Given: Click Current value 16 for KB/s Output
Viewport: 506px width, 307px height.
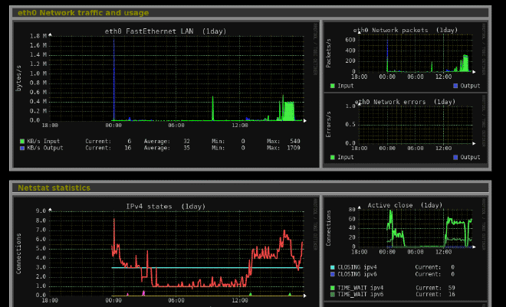Looking at the screenshot, I should tap(128, 148).
